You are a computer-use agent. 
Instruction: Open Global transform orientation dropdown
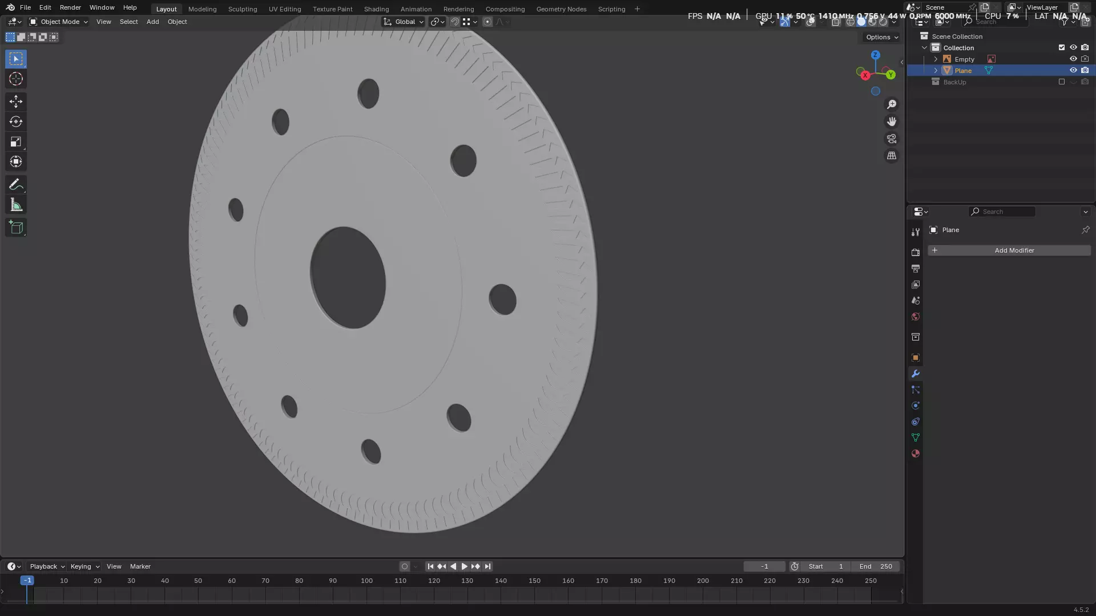[x=404, y=22]
